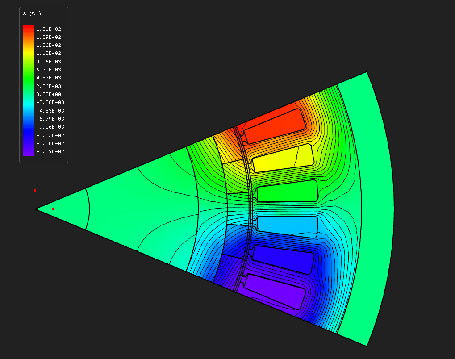Select the positive 6.79E-03 legend value
This screenshot has height=359, width=455.
[49, 70]
